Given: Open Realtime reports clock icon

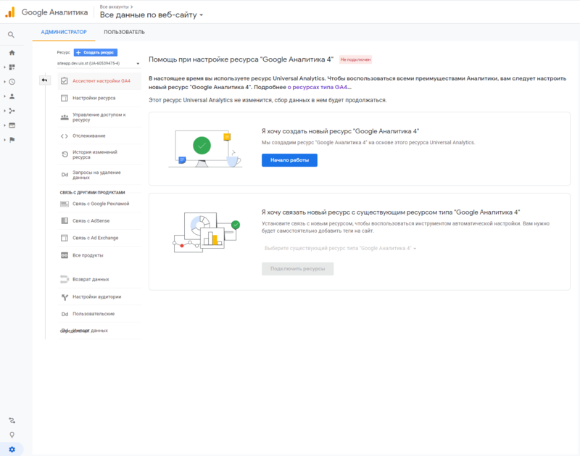Looking at the screenshot, I should (x=12, y=82).
